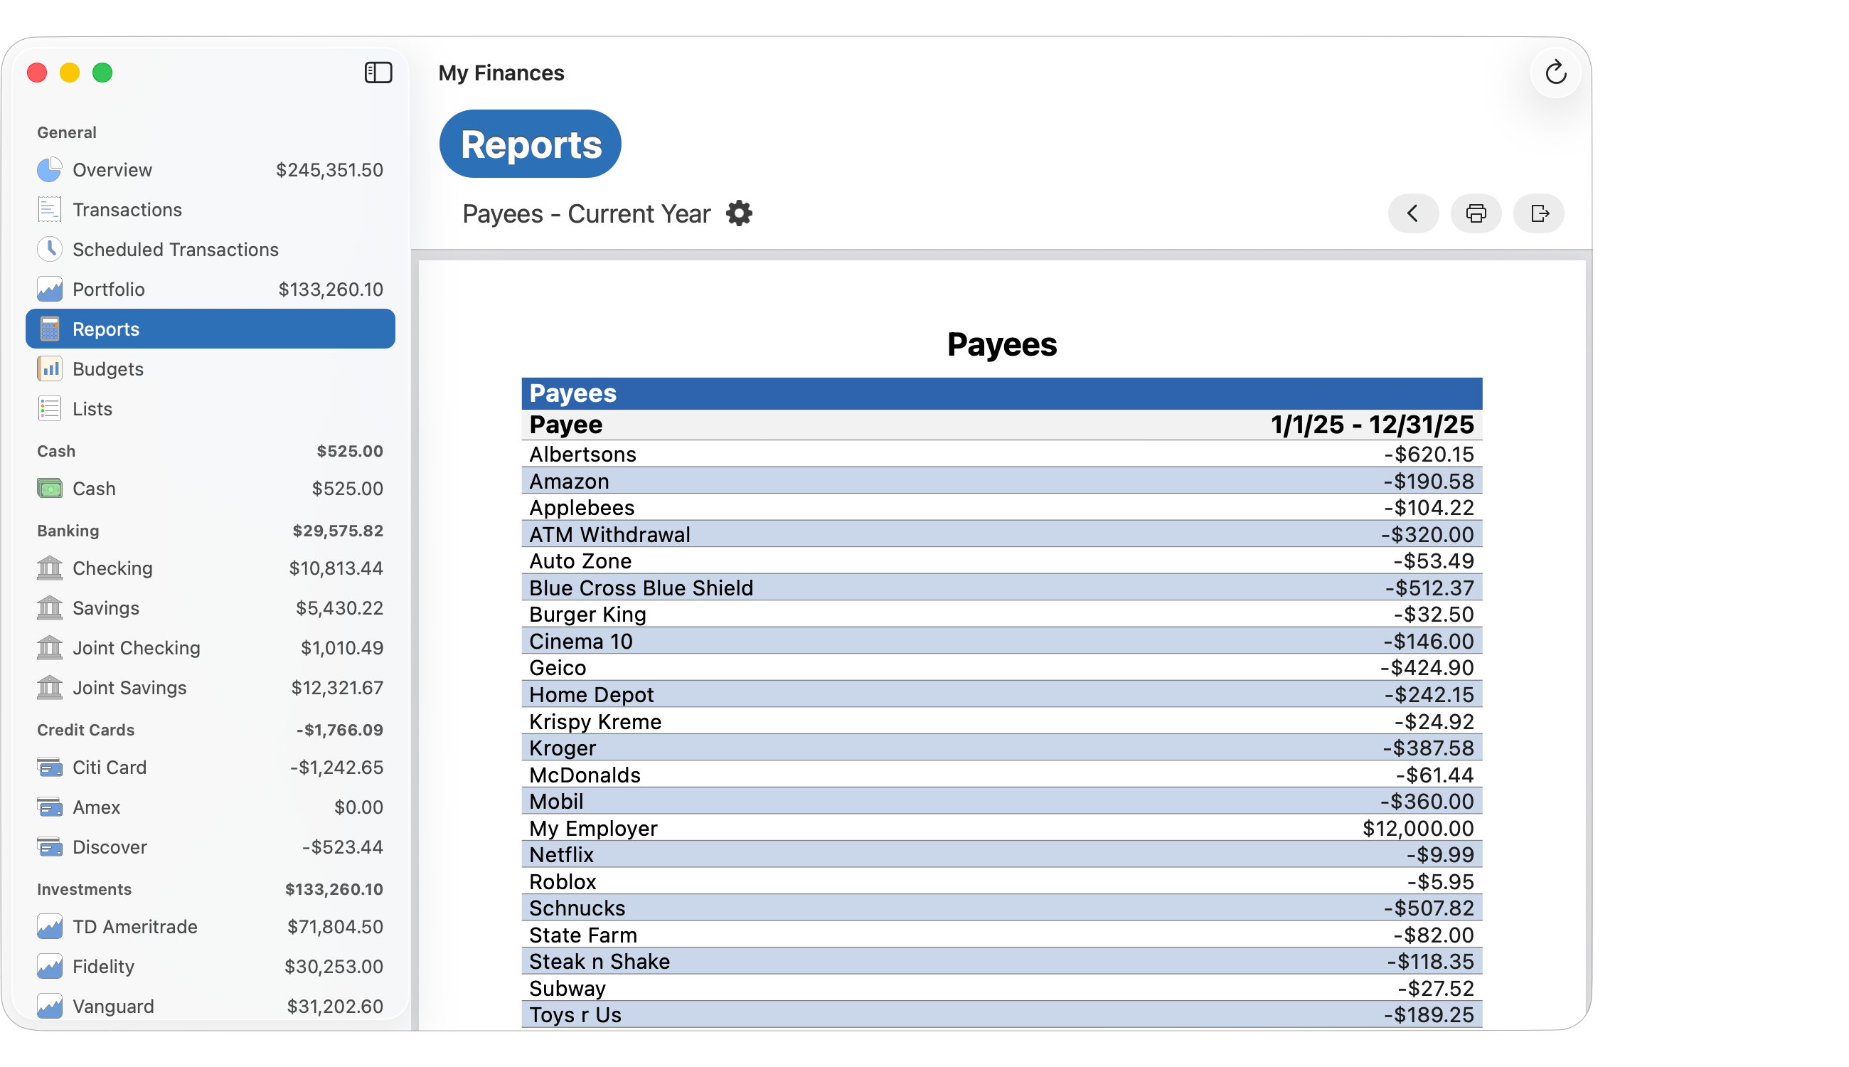1849x1067 pixels.
Task: Refresh the finance data
Action: coord(1557,73)
